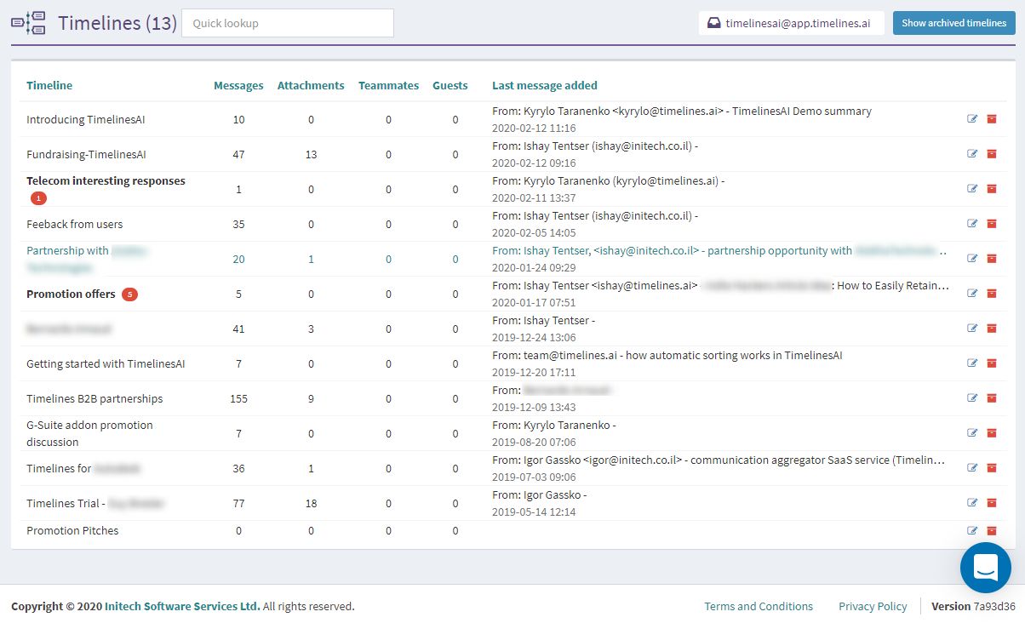Image resolution: width=1025 pixels, height=623 pixels.
Task: Open G-Suite addon promotion discussion timeline
Action: click(89, 433)
